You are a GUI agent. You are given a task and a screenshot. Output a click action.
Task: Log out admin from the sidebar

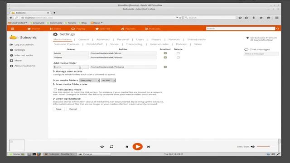tap(22, 45)
